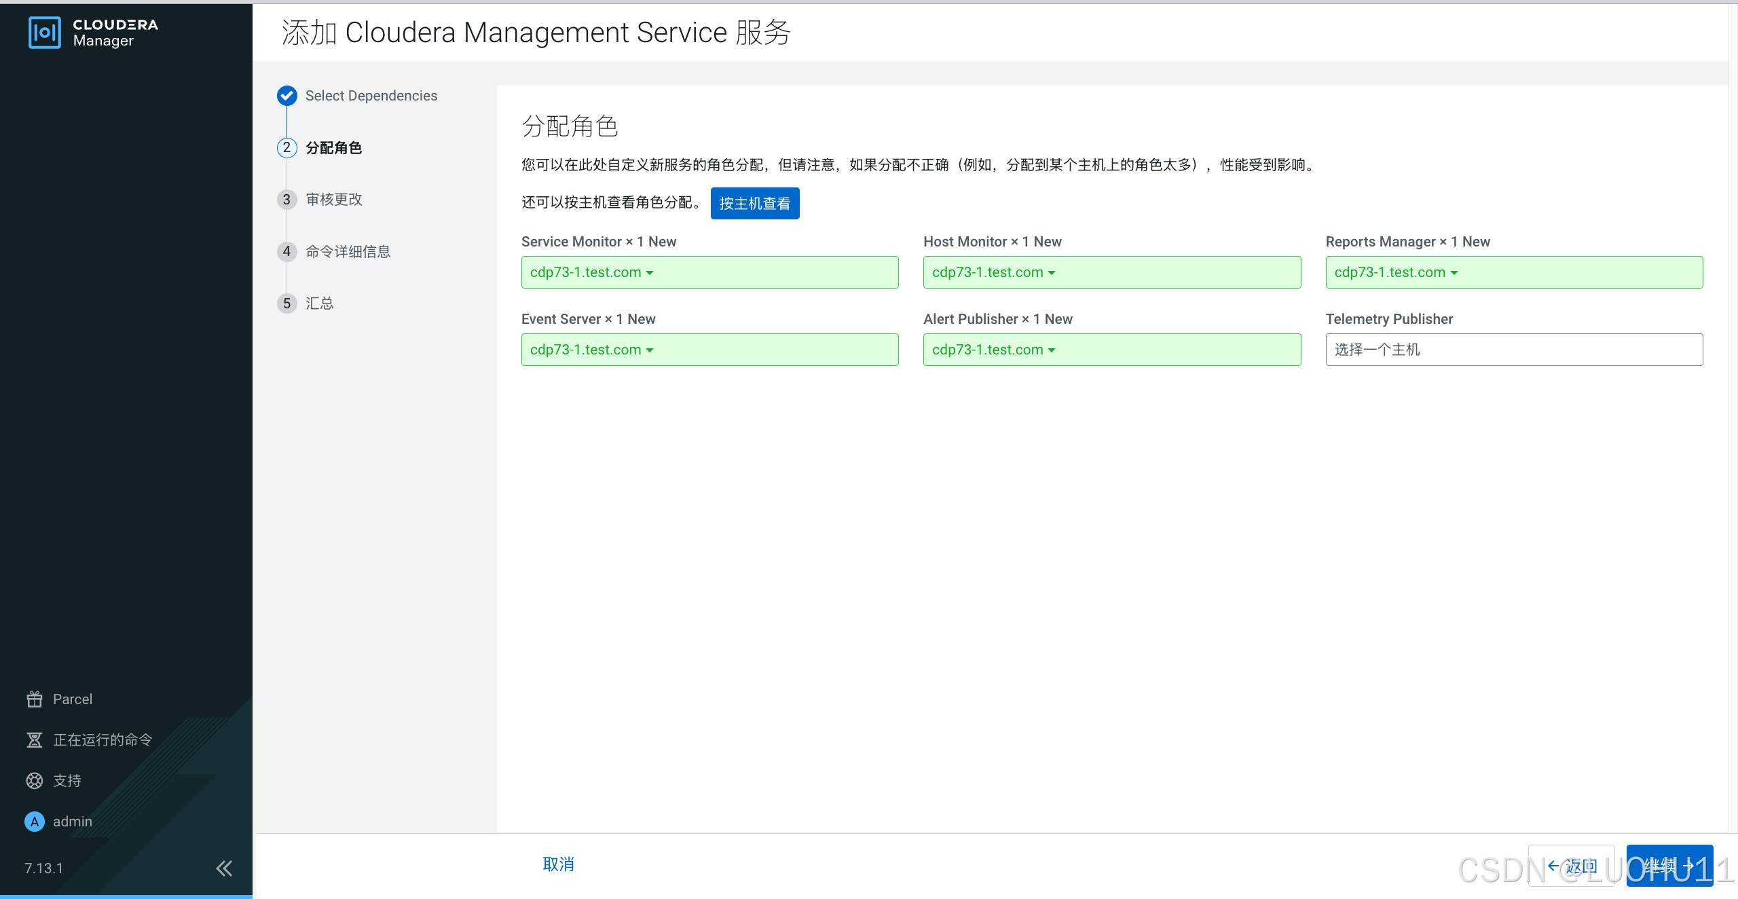Open Parcel gift box icon

click(35, 699)
